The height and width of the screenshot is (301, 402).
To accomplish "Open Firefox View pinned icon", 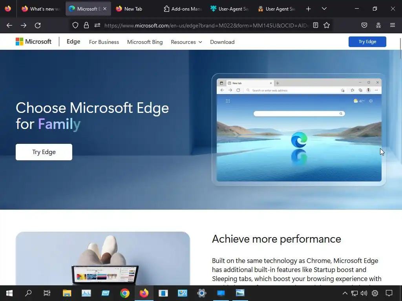I will pyautogui.click(x=8, y=9).
